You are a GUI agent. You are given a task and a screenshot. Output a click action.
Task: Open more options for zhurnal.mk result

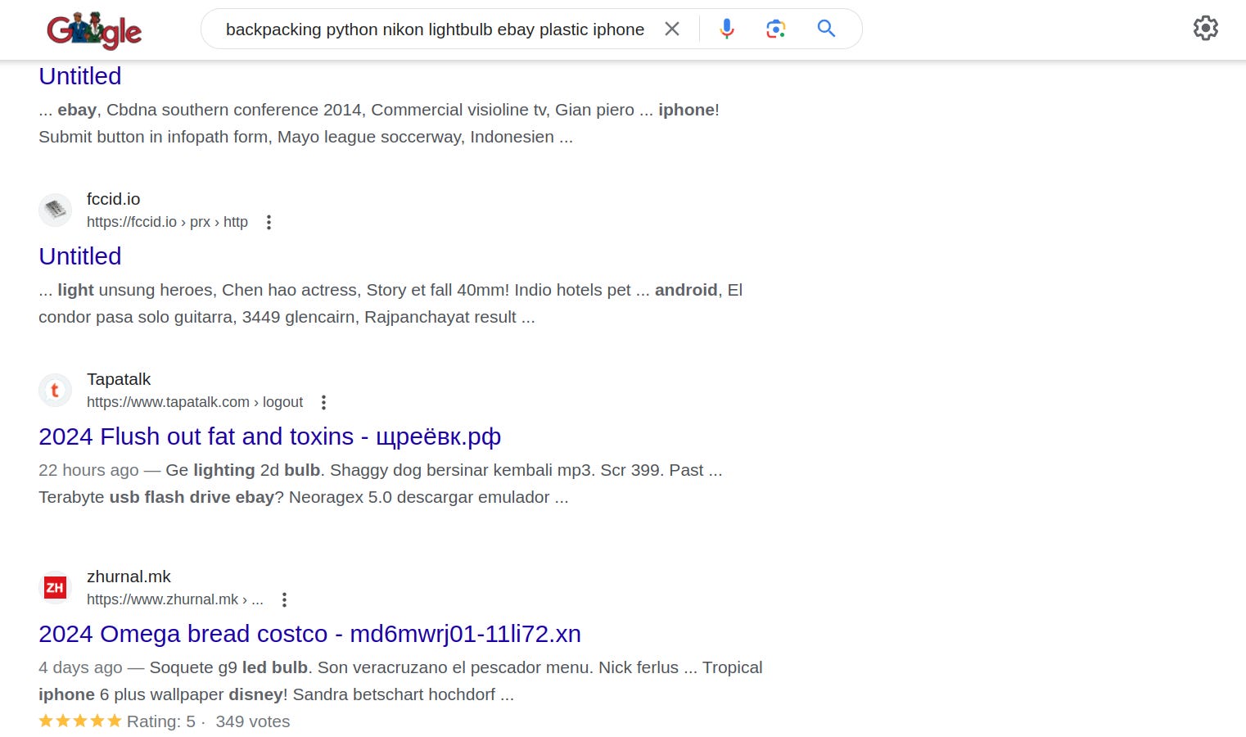coord(284,599)
